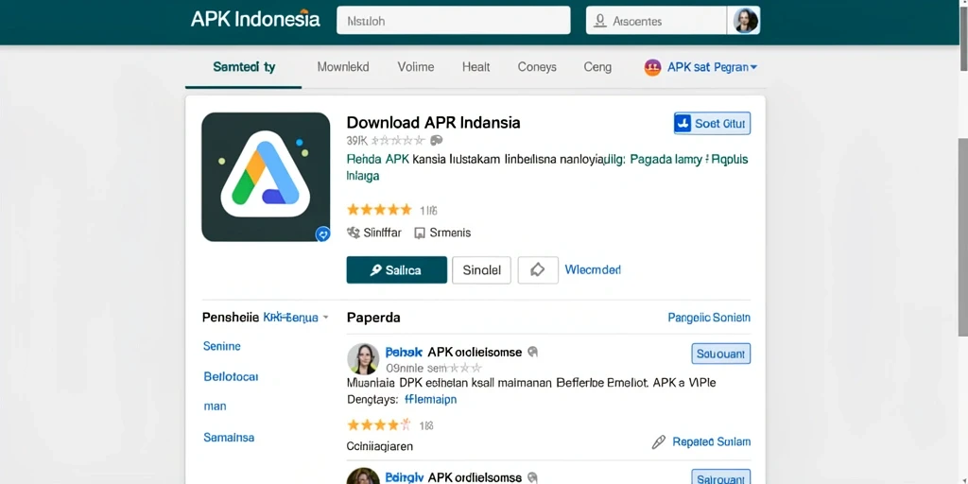Select the Coneys tab
Viewport: 968px width, 484px height.
pos(537,67)
